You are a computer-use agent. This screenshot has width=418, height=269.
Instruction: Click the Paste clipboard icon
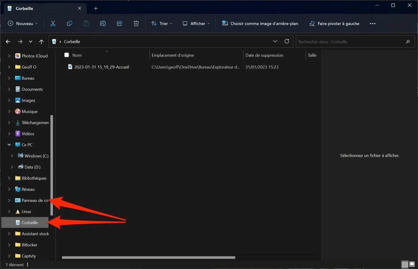tap(86, 23)
